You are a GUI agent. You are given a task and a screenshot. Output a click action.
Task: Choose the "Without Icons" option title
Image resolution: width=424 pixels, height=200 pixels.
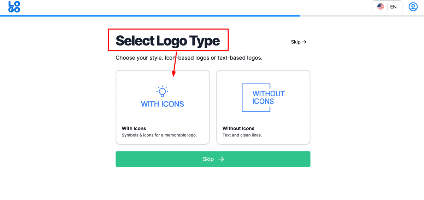click(x=238, y=128)
